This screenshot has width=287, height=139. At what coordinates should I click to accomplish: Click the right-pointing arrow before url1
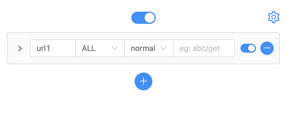click(x=20, y=48)
